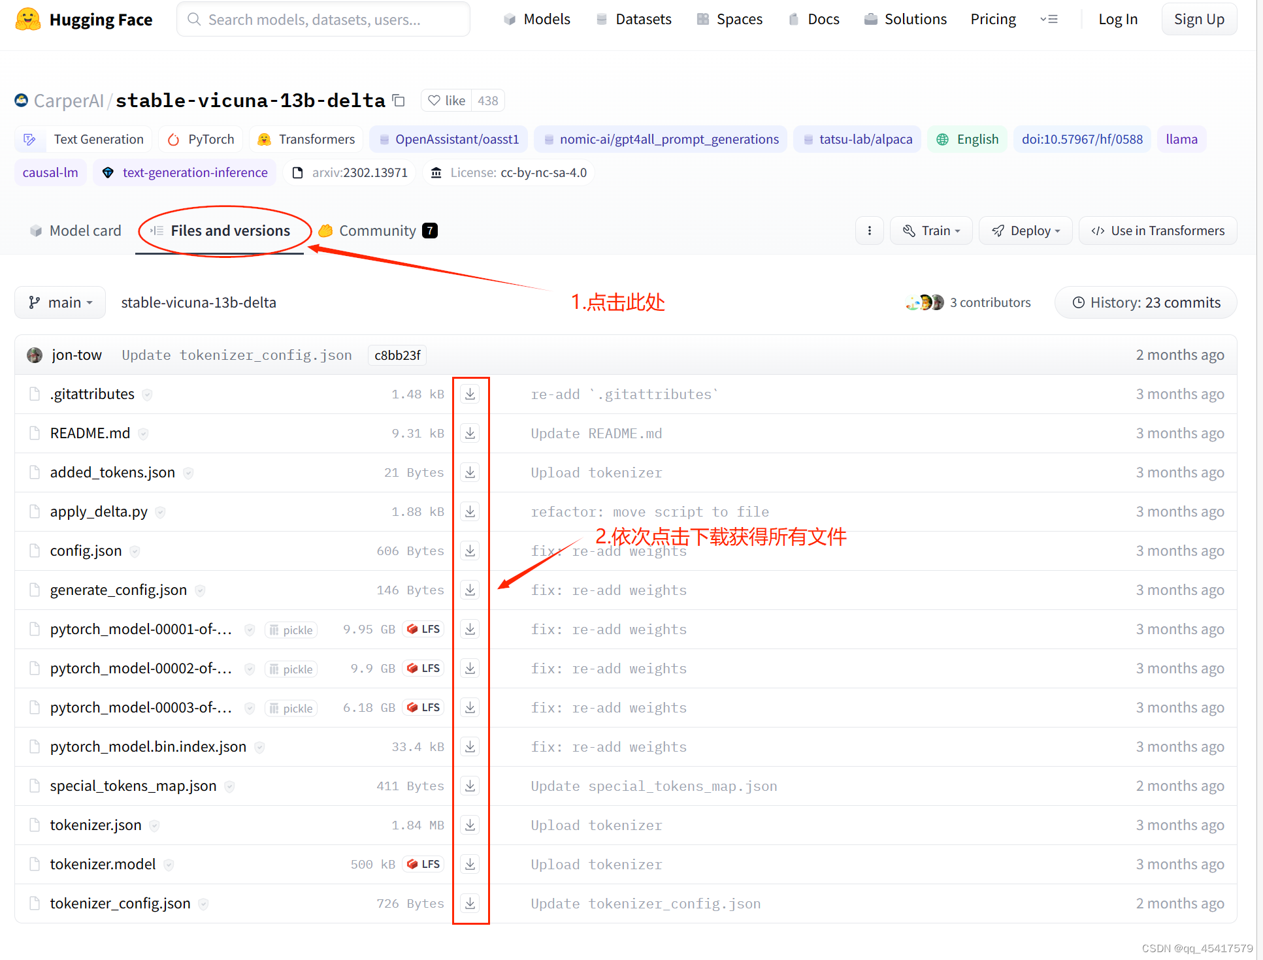Image resolution: width=1263 pixels, height=960 pixels.
Task: Copy the model name stable-vicuna-13b-delta
Action: point(399,101)
